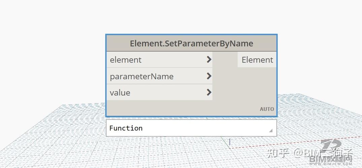The height and width of the screenshot is (168, 362).
Task: Click the element input port label
Action: point(126,60)
